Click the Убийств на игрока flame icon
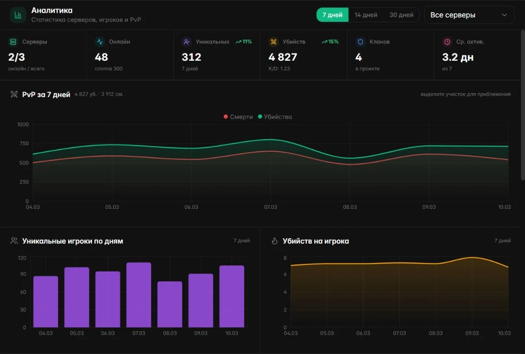 tap(275, 241)
